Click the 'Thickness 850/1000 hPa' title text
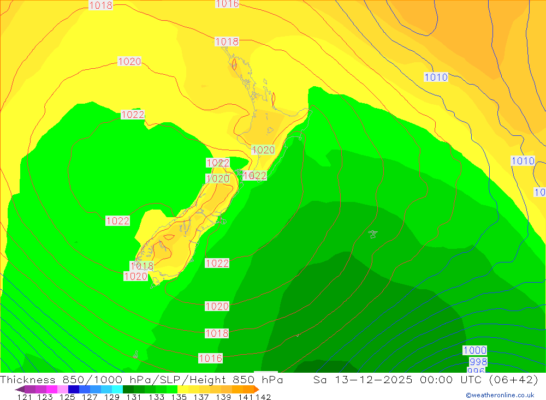Screen dimensions: 546x400 tap(75, 379)
